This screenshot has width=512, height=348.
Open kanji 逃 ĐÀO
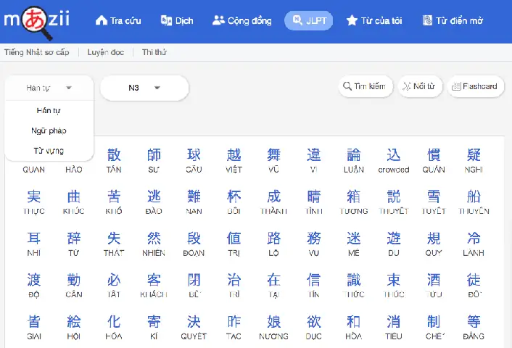pyautogui.click(x=154, y=202)
